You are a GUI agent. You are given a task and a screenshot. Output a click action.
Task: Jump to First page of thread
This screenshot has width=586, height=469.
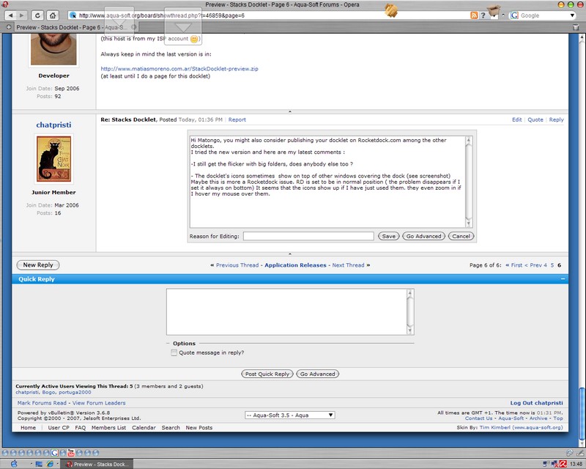(513, 265)
